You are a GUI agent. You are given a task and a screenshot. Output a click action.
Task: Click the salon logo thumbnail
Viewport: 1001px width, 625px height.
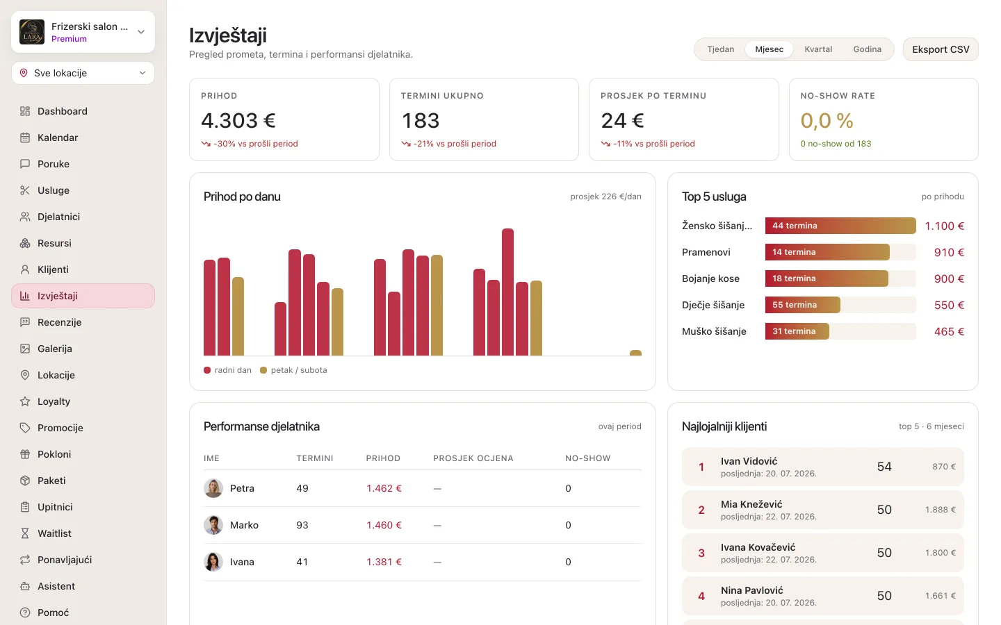(32, 32)
